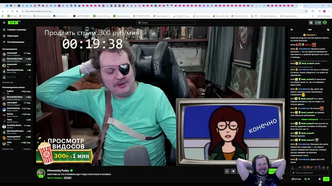The width and height of the screenshot is (332, 186).
Task: Open the tab search dropdown arrow
Action: [3, 6]
